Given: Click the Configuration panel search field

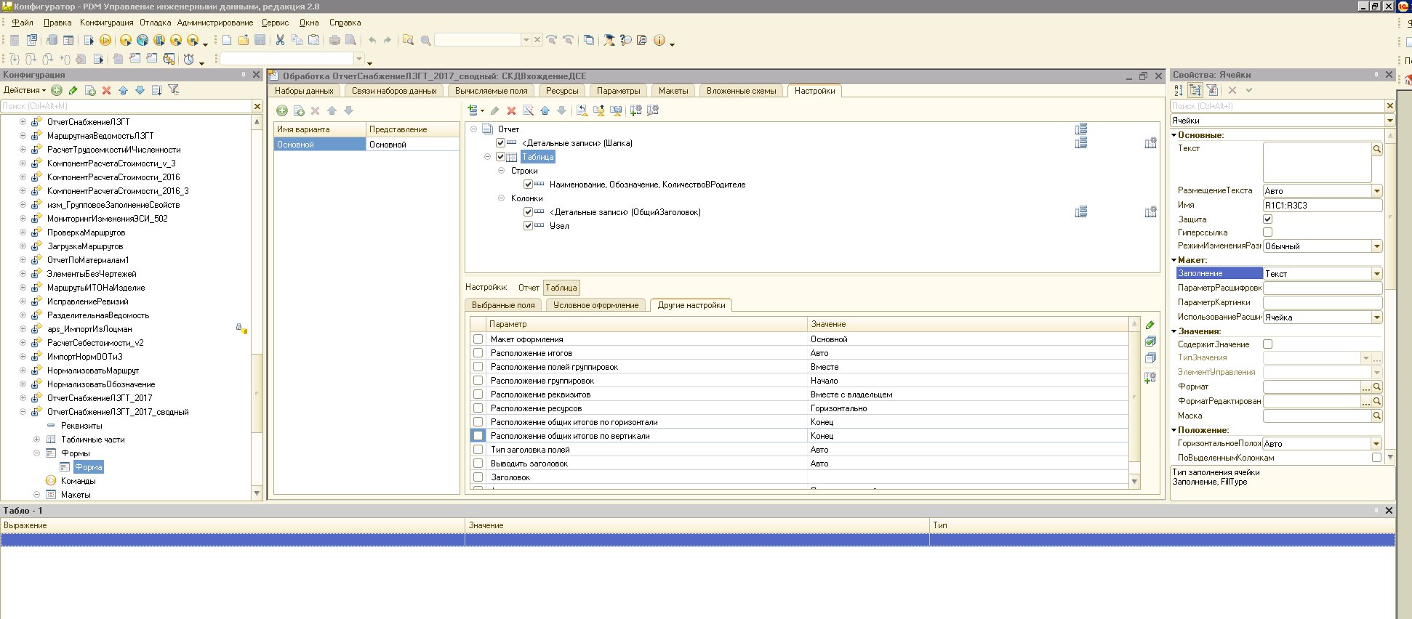Looking at the screenshot, I should point(126,106).
